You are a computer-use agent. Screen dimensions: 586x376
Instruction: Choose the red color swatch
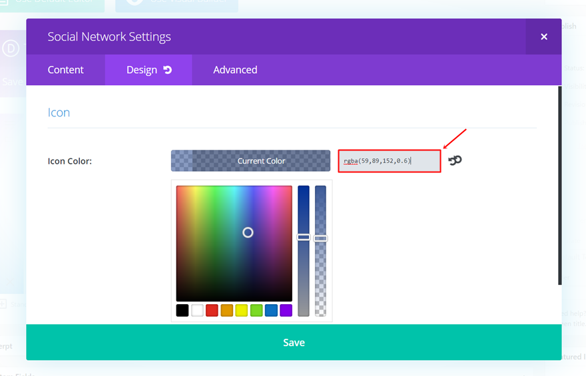212,310
